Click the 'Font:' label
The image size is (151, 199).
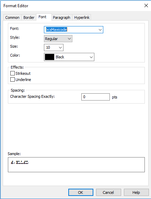pos(14,28)
